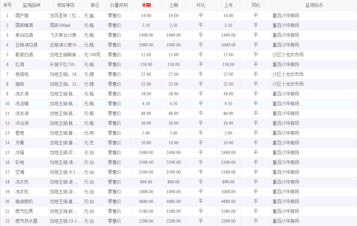Image resolution: width=357 pixels, height=226 pixels.
Task: Click 当地主销 13-1 specification cell
Action: (x=65, y=221)
